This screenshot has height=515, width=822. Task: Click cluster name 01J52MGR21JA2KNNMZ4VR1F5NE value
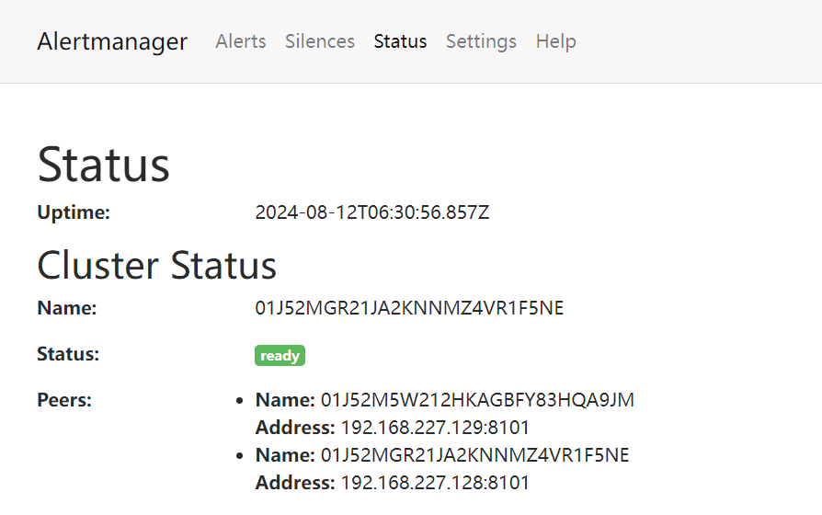point(409,308)
